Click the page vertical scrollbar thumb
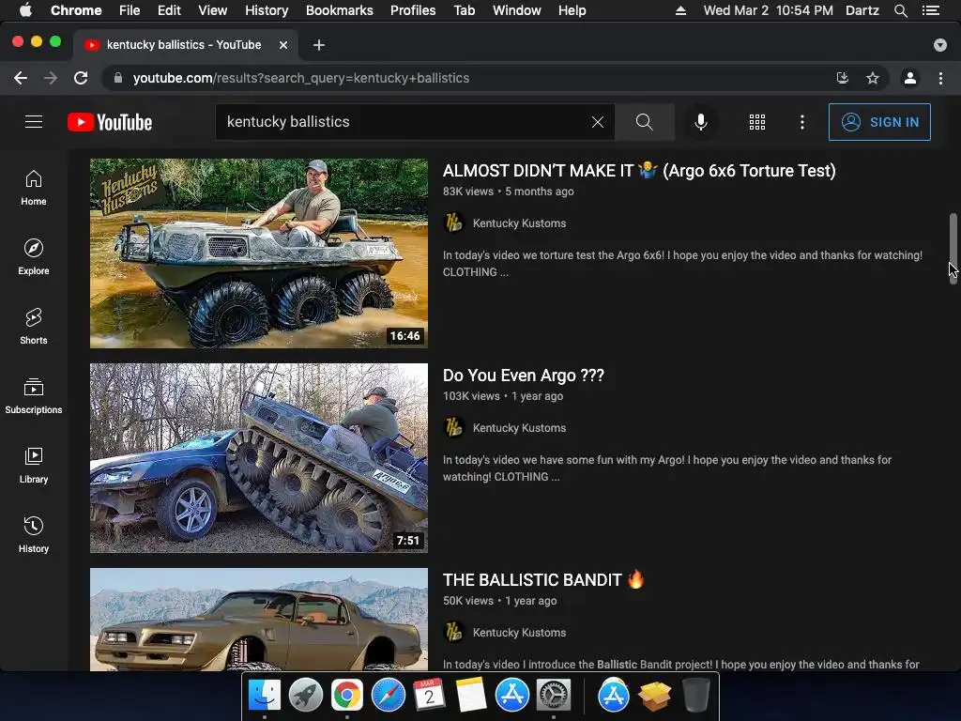The image size is (961, 721). [953, 248]
